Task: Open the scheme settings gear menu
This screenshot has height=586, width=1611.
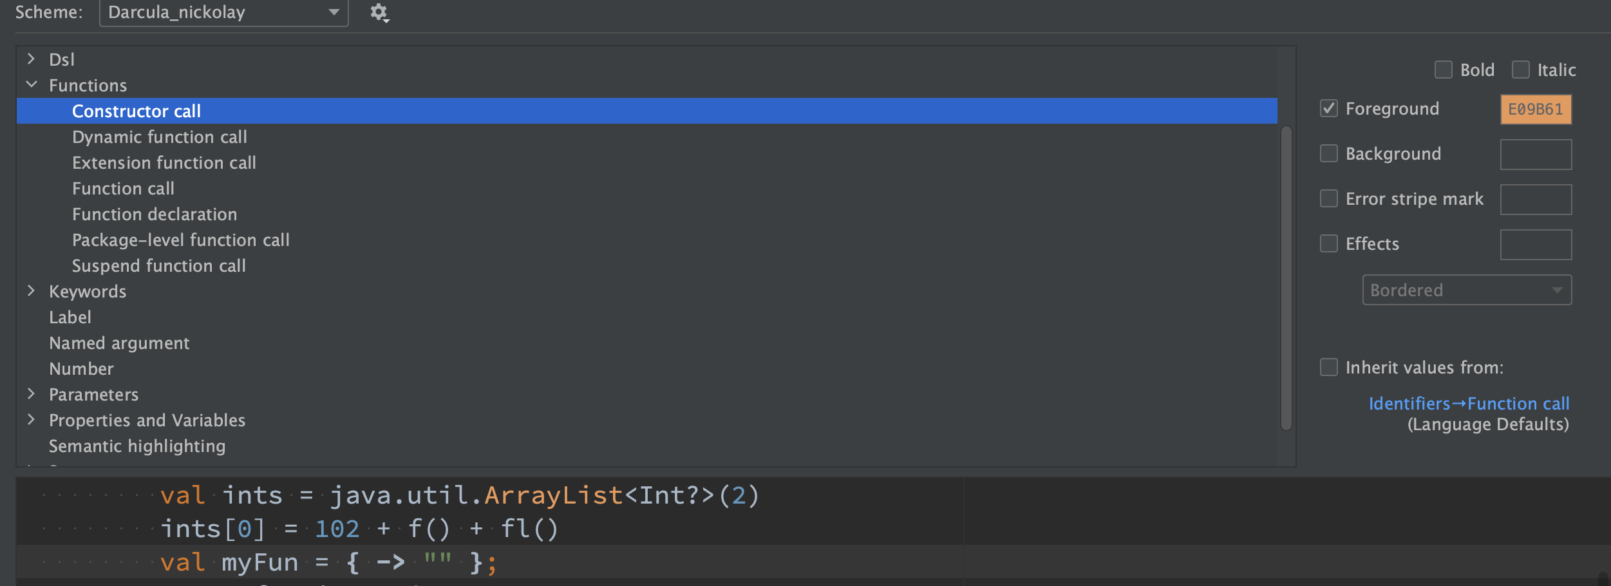Action: [379, 13]
